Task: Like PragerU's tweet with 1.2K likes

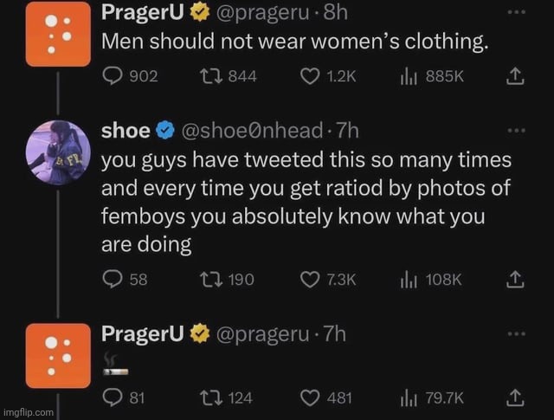Action: click(x=311, y=76)
